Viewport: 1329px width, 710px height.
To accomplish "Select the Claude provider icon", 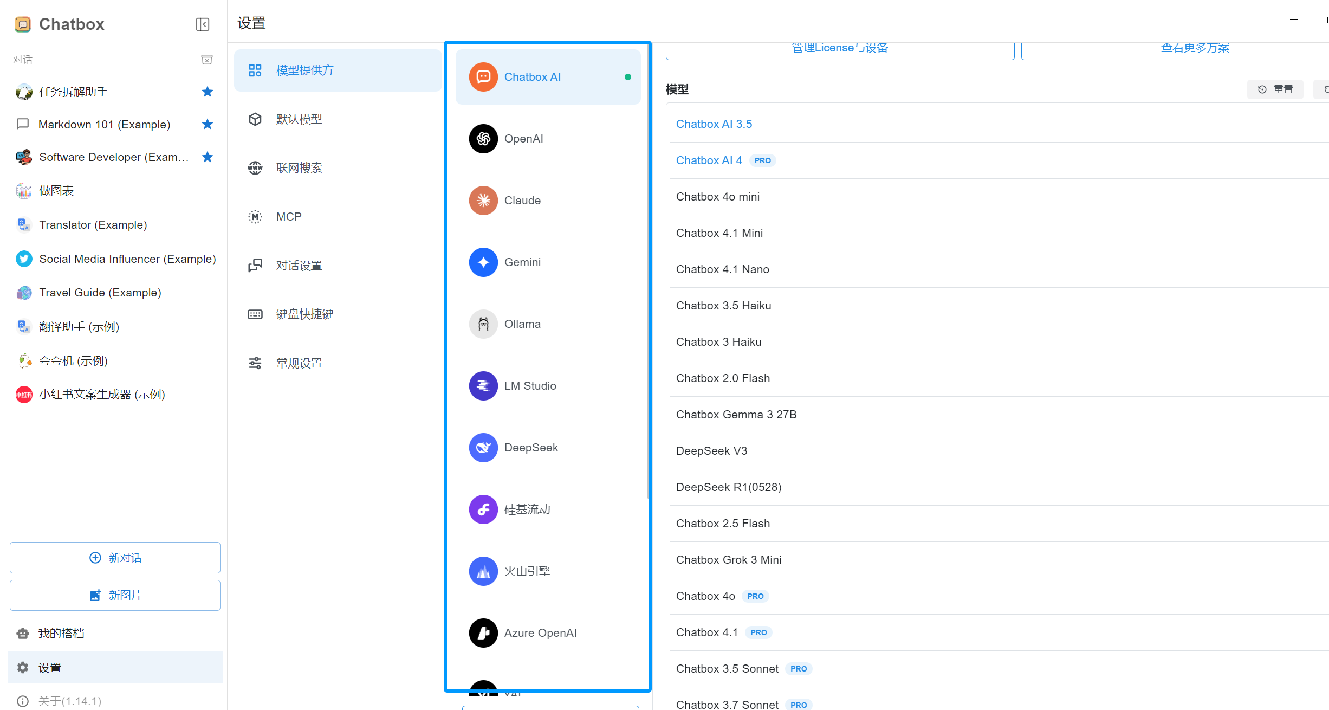I will point(483,201).
